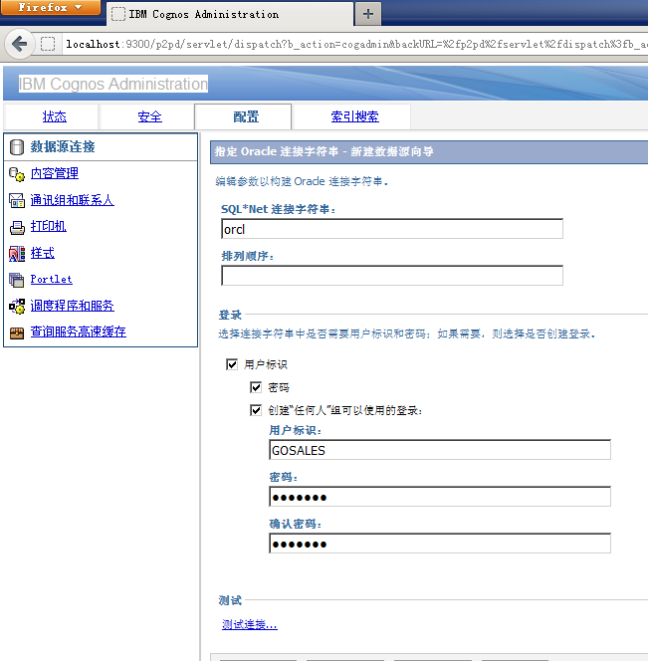The height and width of the screenshot is (661, 648).
Task: Click the 数据源连接 heading text
Action: click(63, 146)
